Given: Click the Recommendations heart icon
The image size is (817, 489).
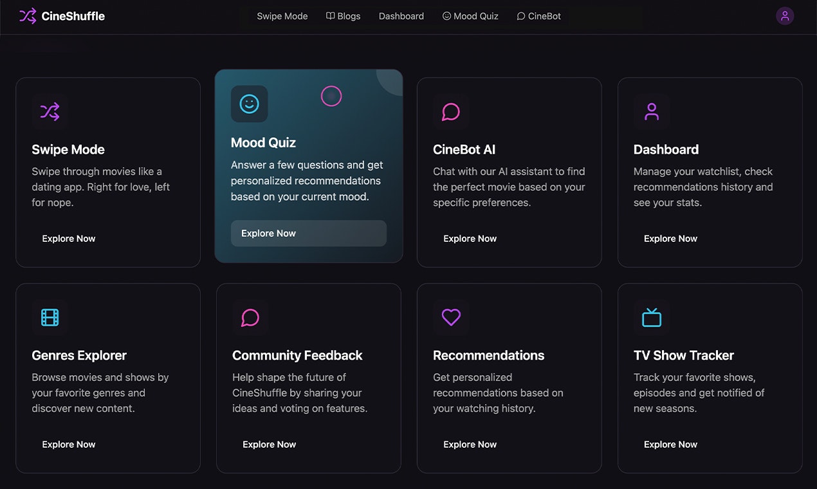Looking at the screenshot, I should [x=451, y=318].
